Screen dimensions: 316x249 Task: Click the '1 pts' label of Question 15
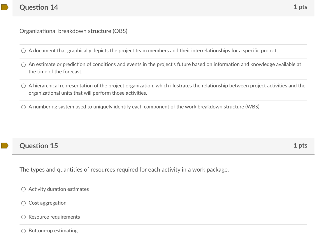(x=300, y=145)
